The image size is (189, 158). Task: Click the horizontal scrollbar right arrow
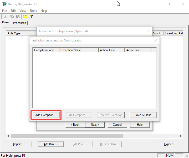coord(181,136)
